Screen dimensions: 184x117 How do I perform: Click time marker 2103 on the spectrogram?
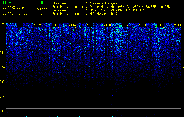pyautogui.click(x=55, y=25)
